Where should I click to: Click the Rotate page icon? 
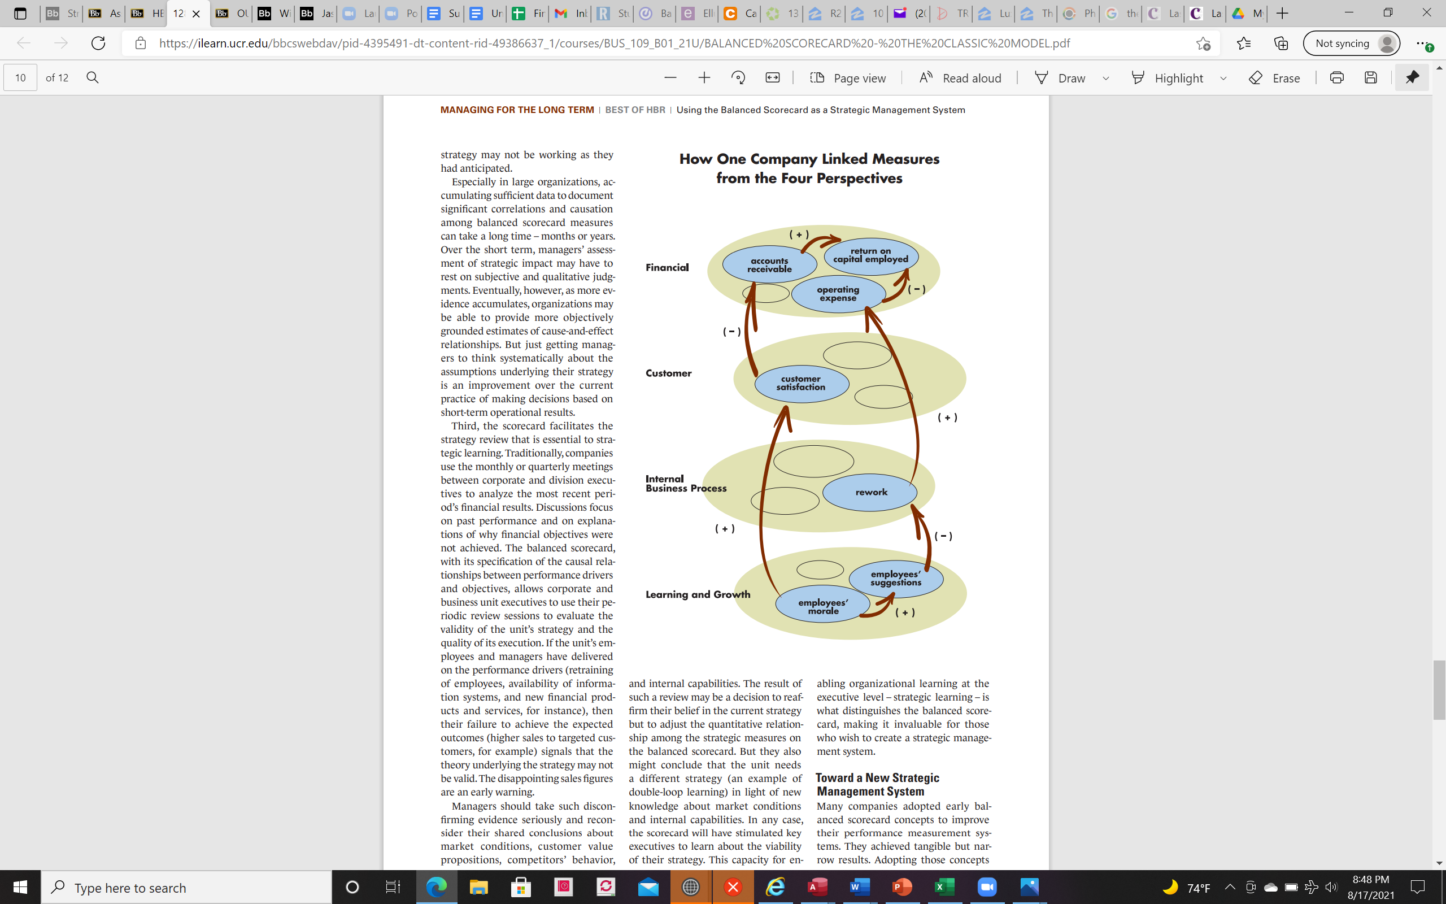pos(738,78)
